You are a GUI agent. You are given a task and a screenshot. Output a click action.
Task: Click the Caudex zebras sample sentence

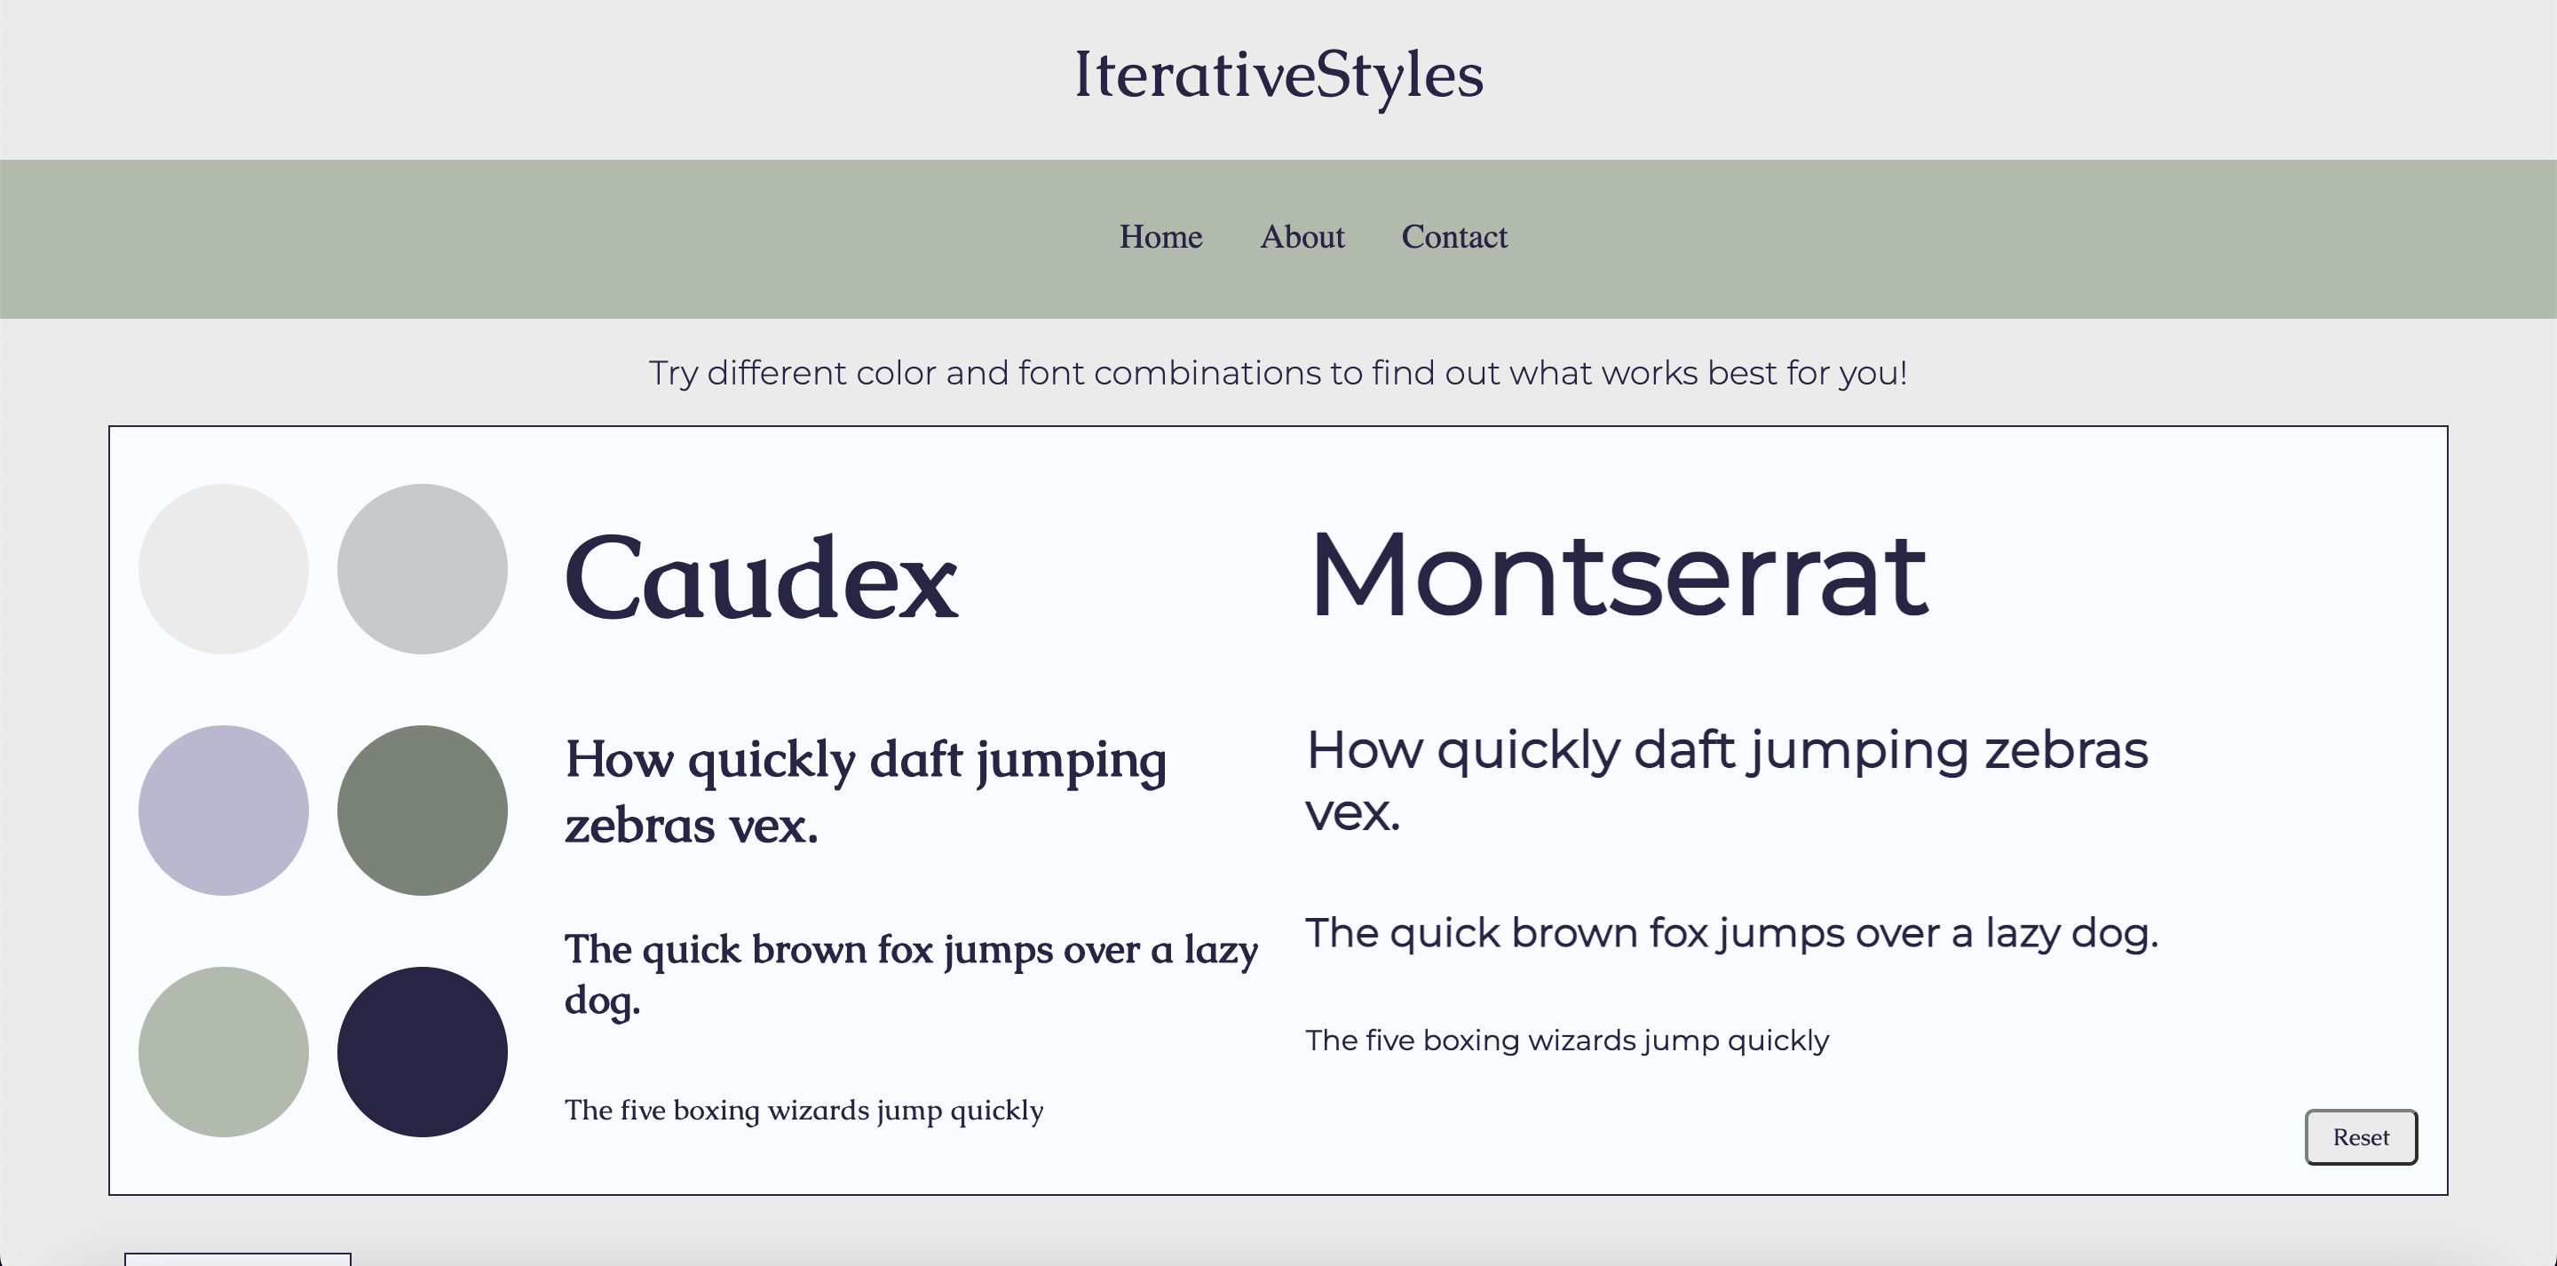pyautogui.click(x=867, y=789)
